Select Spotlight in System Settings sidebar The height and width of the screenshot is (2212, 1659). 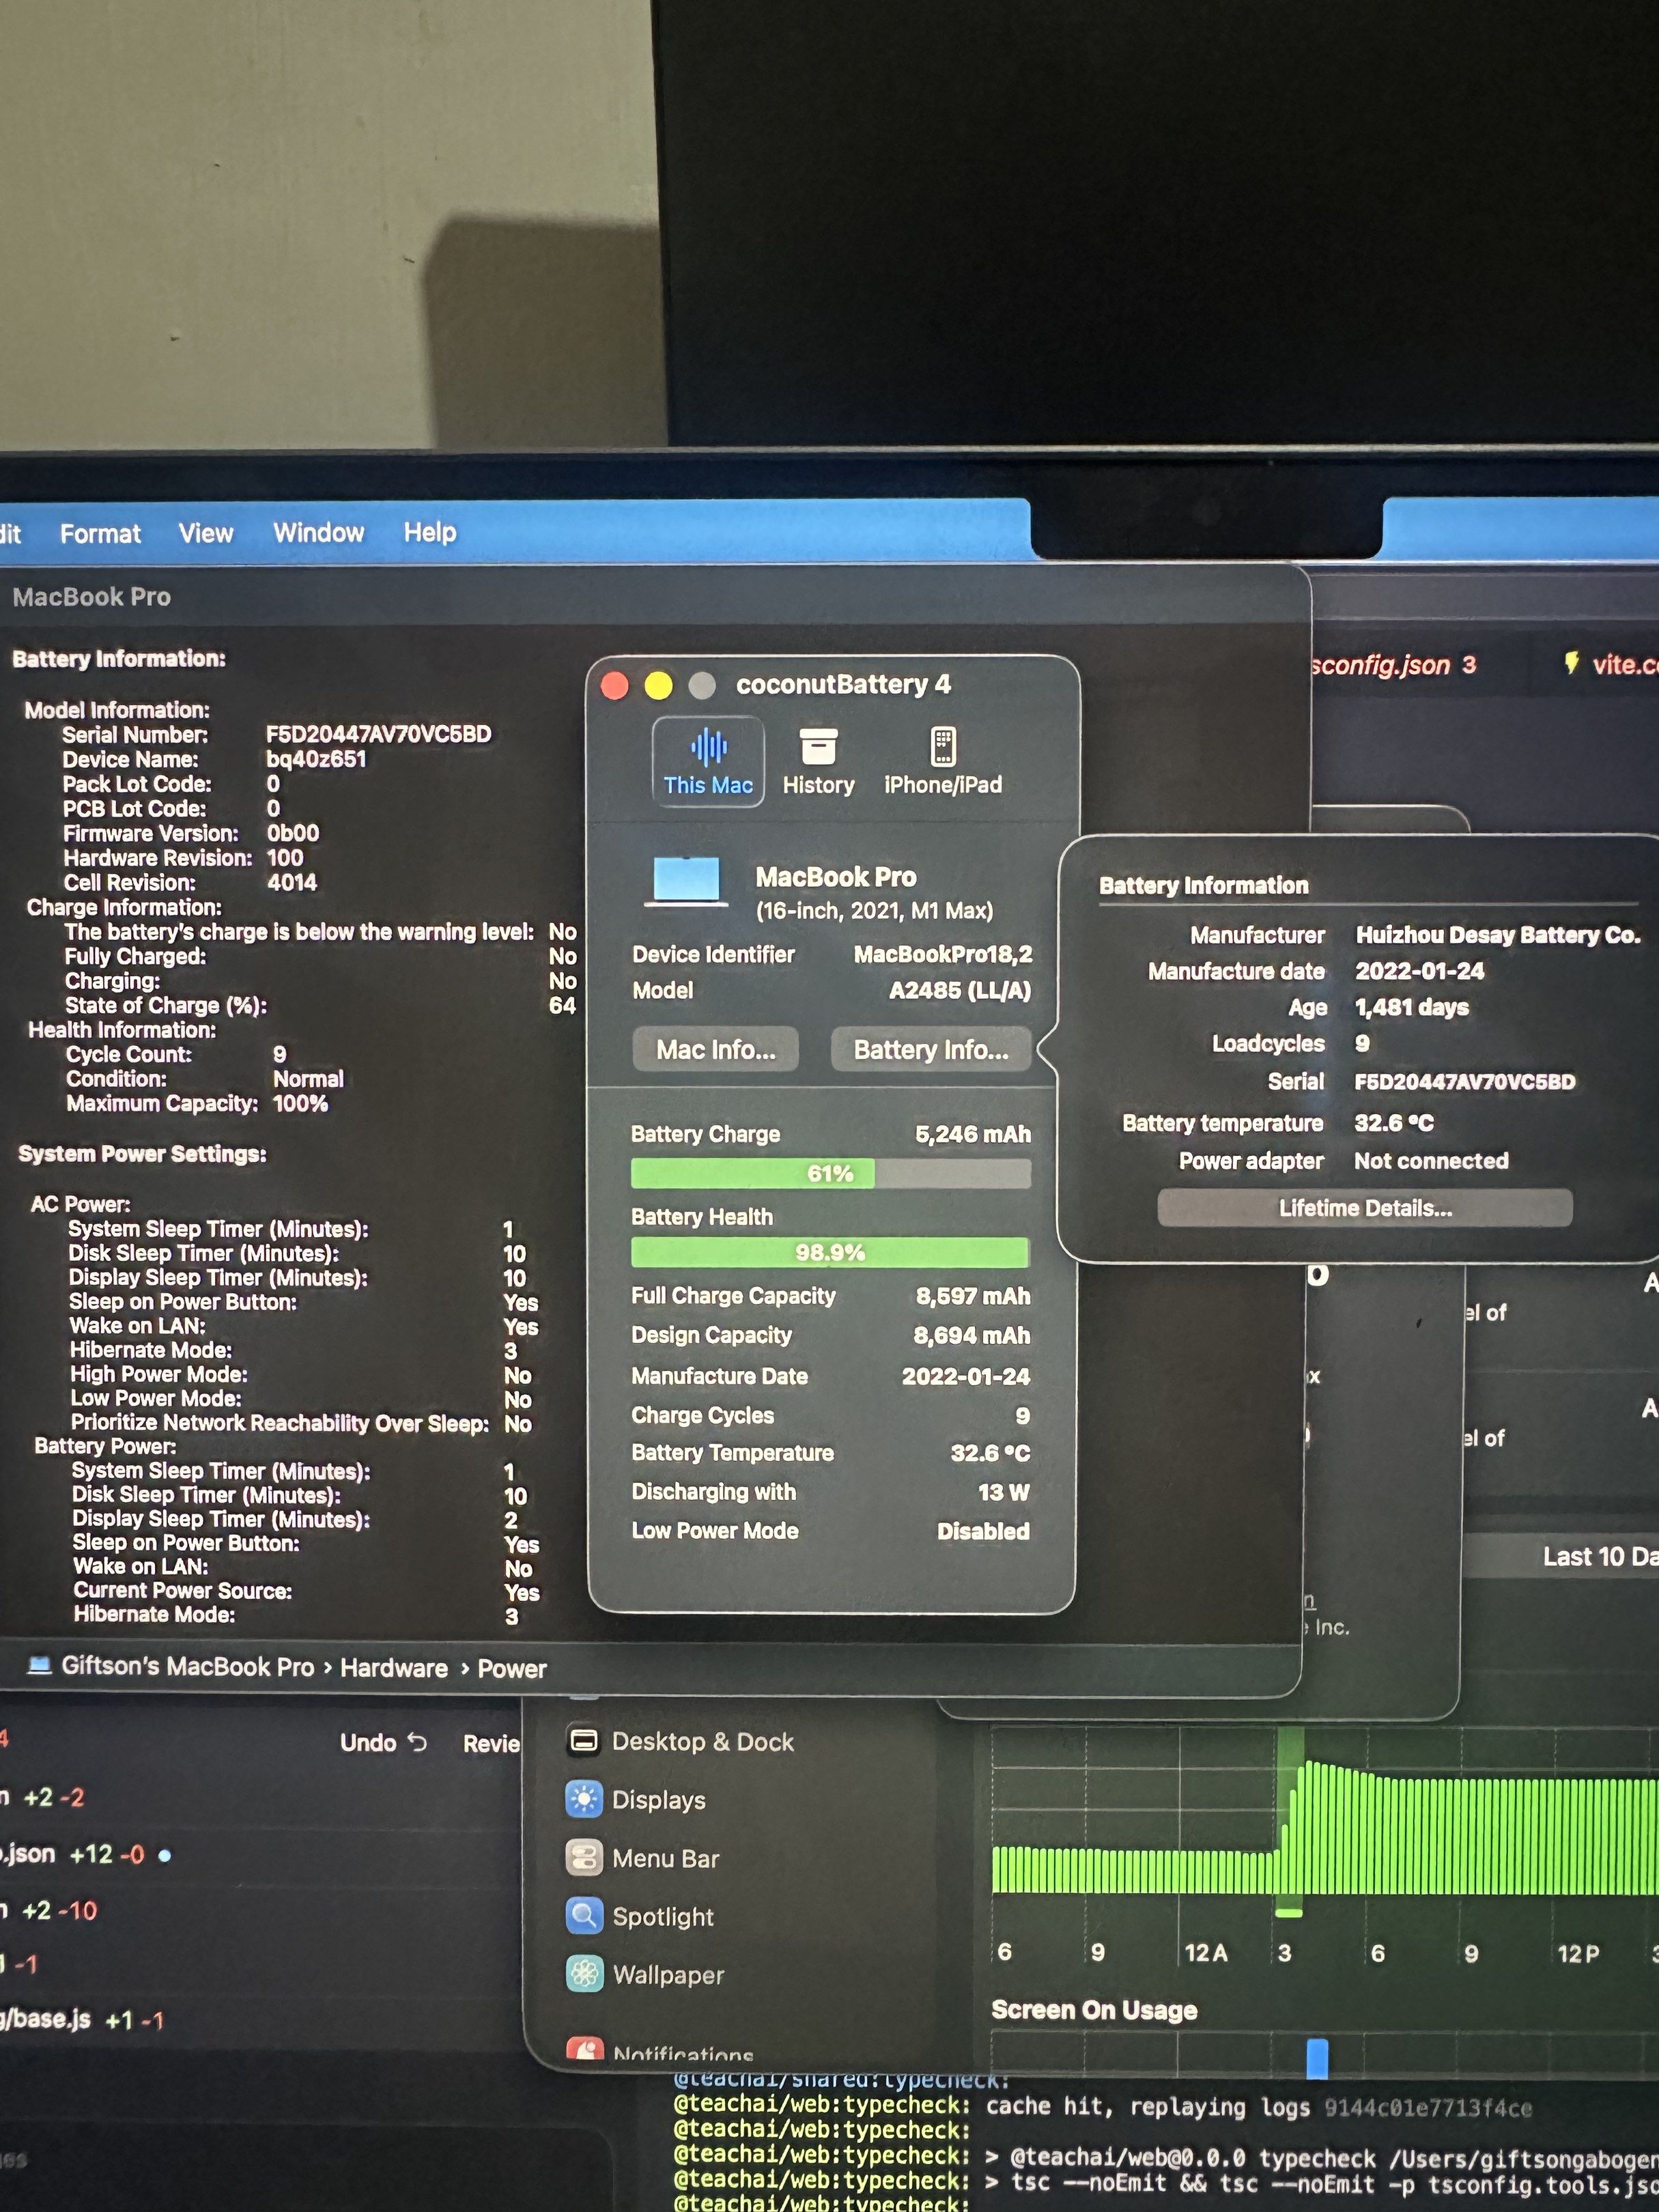tap(640, 1916)
